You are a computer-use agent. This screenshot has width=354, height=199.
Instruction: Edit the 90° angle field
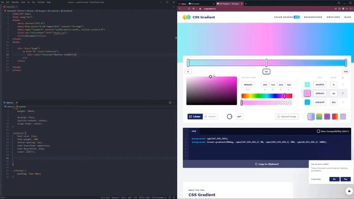tap(240, 117)
